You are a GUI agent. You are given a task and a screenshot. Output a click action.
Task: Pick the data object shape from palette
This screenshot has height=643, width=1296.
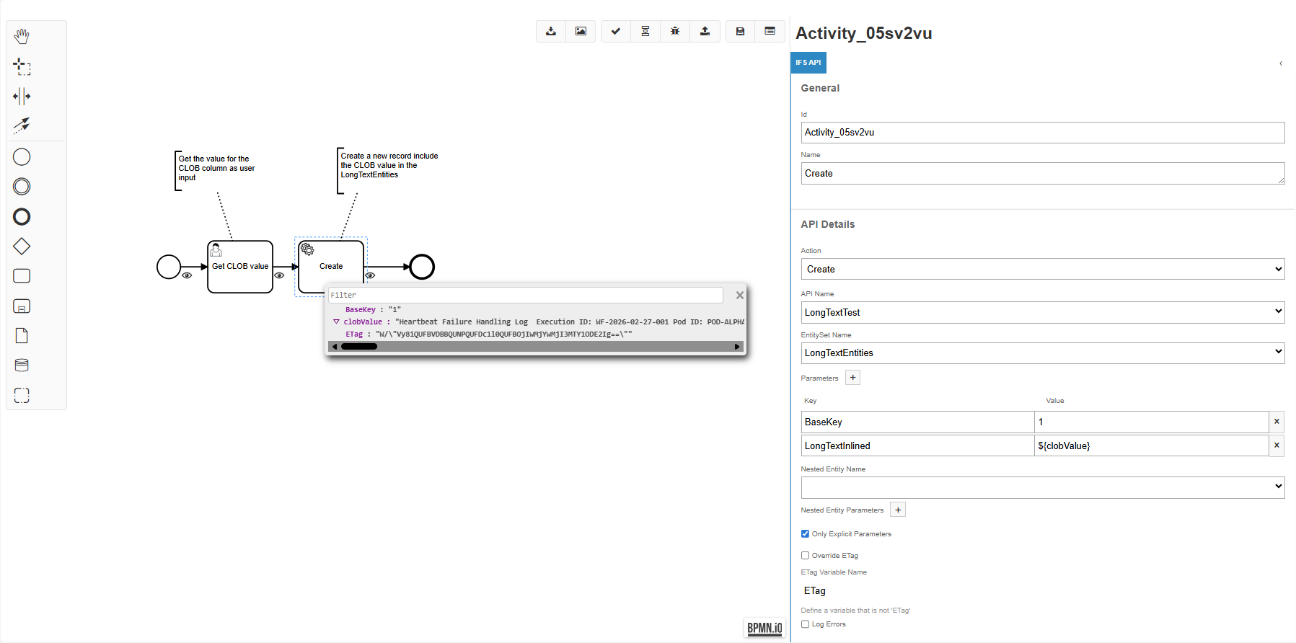22,336
